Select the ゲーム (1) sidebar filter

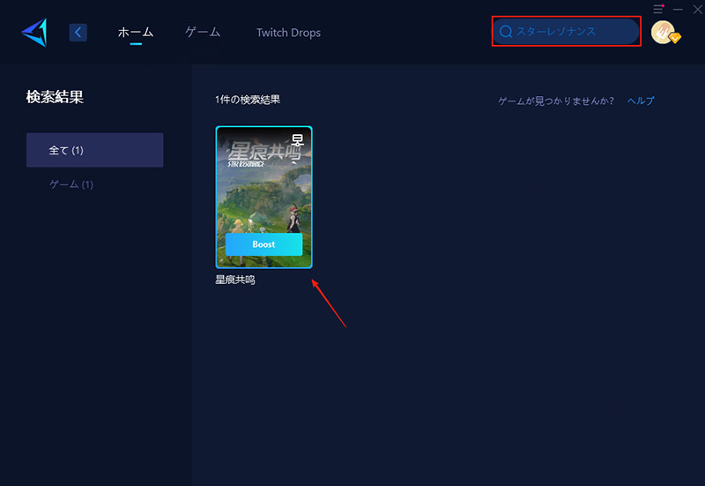click(x=71, y=184)
